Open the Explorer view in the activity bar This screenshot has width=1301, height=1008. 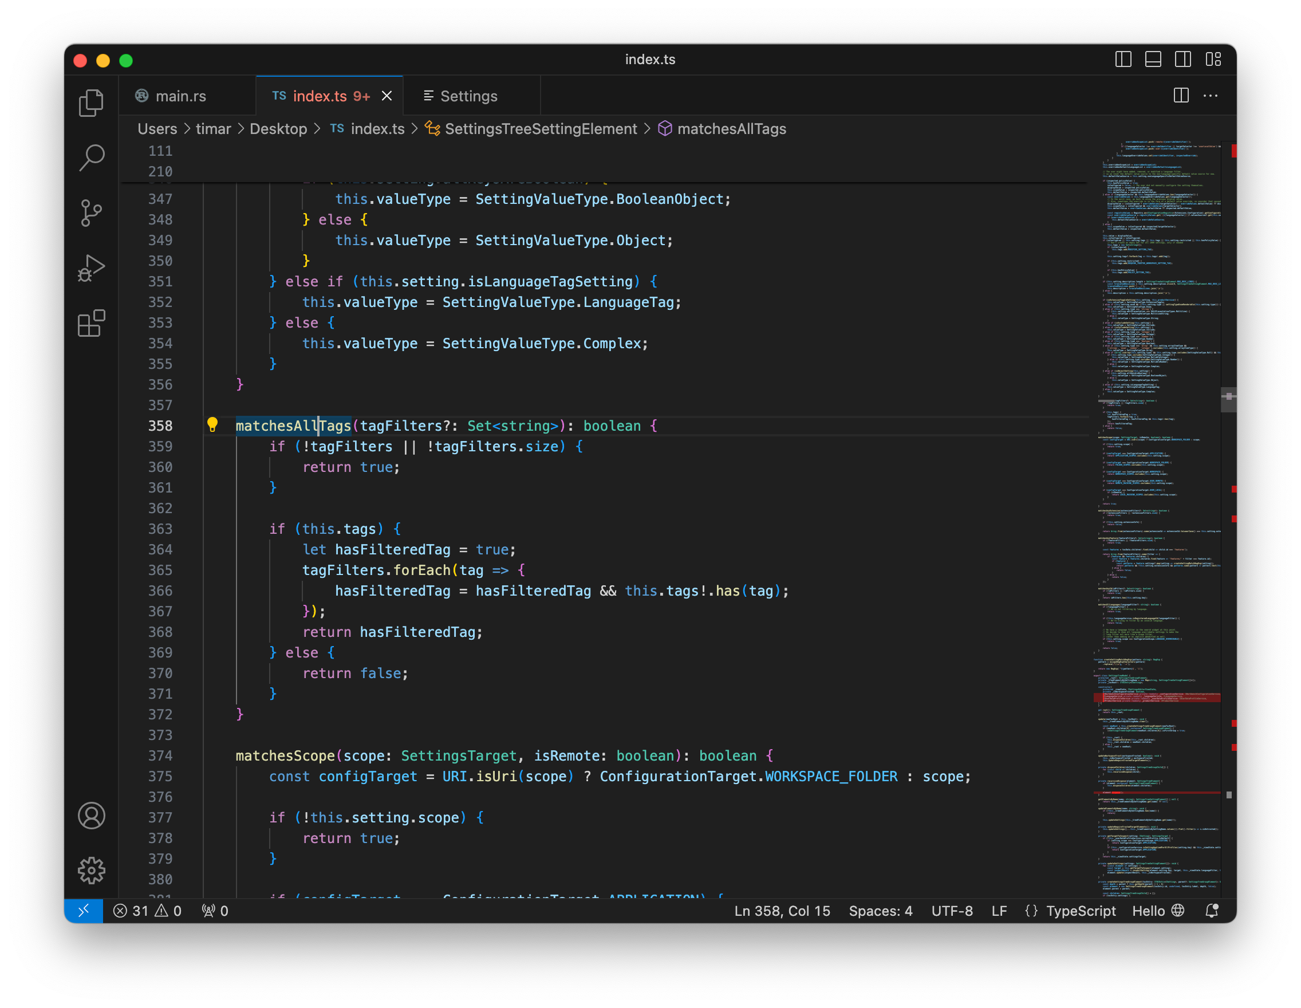92,103
